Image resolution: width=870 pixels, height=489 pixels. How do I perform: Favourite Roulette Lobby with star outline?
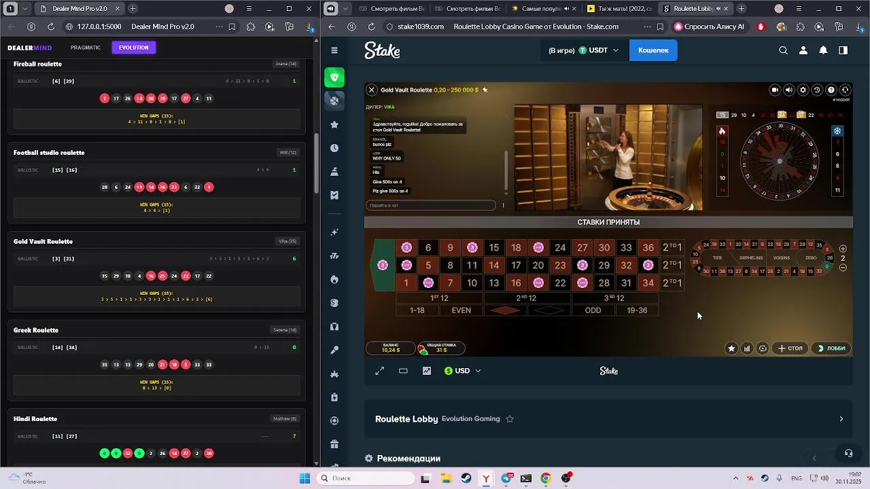(x=510, y=419)
